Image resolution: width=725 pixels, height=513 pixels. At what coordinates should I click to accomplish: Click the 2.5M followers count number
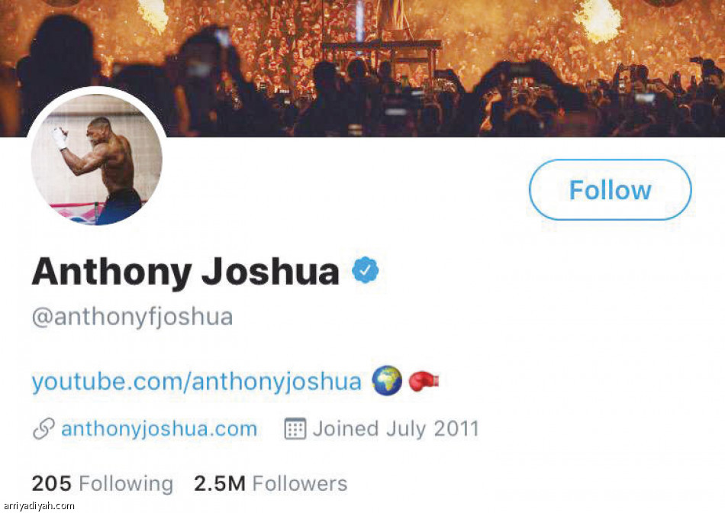tap(220, 483)
